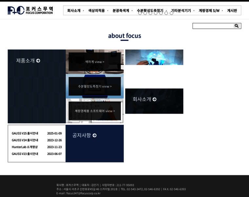Viewport: 249px width, 197px height.
Task: Open the 계량경제용 소프트웨어 view link
Action: 95,111
